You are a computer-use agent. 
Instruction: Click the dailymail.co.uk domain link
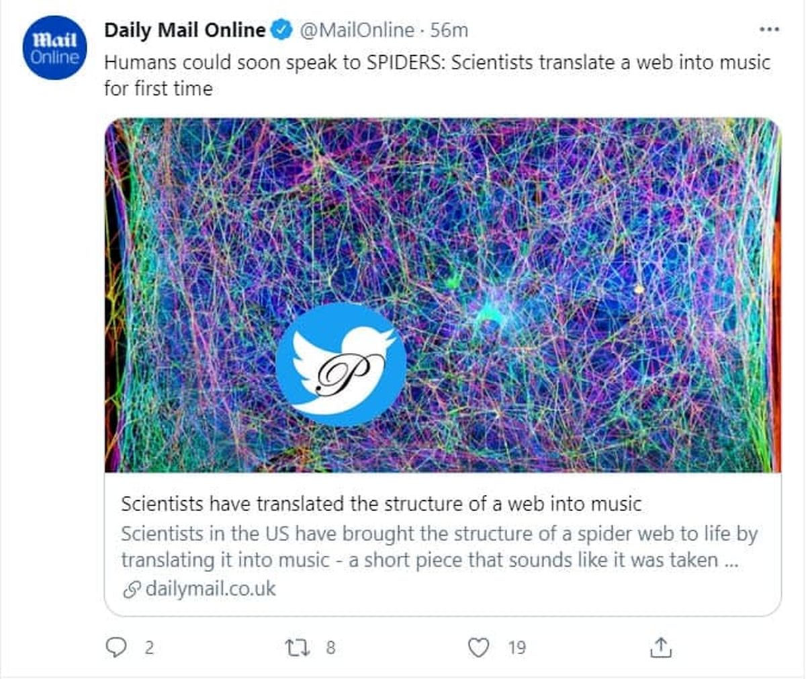(210, 589)
